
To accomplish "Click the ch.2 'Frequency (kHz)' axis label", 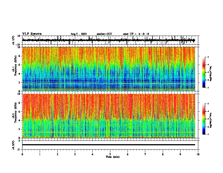I will [15, 113].
